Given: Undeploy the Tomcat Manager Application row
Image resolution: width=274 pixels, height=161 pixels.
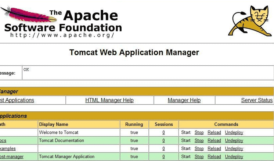Looking at the screenshot, I should click(234, 157).
